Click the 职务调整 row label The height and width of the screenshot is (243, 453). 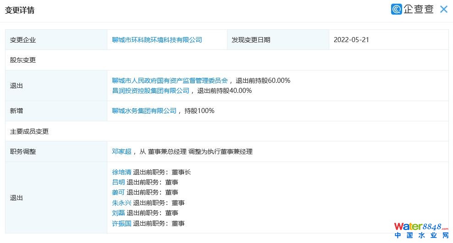[23, 151]
